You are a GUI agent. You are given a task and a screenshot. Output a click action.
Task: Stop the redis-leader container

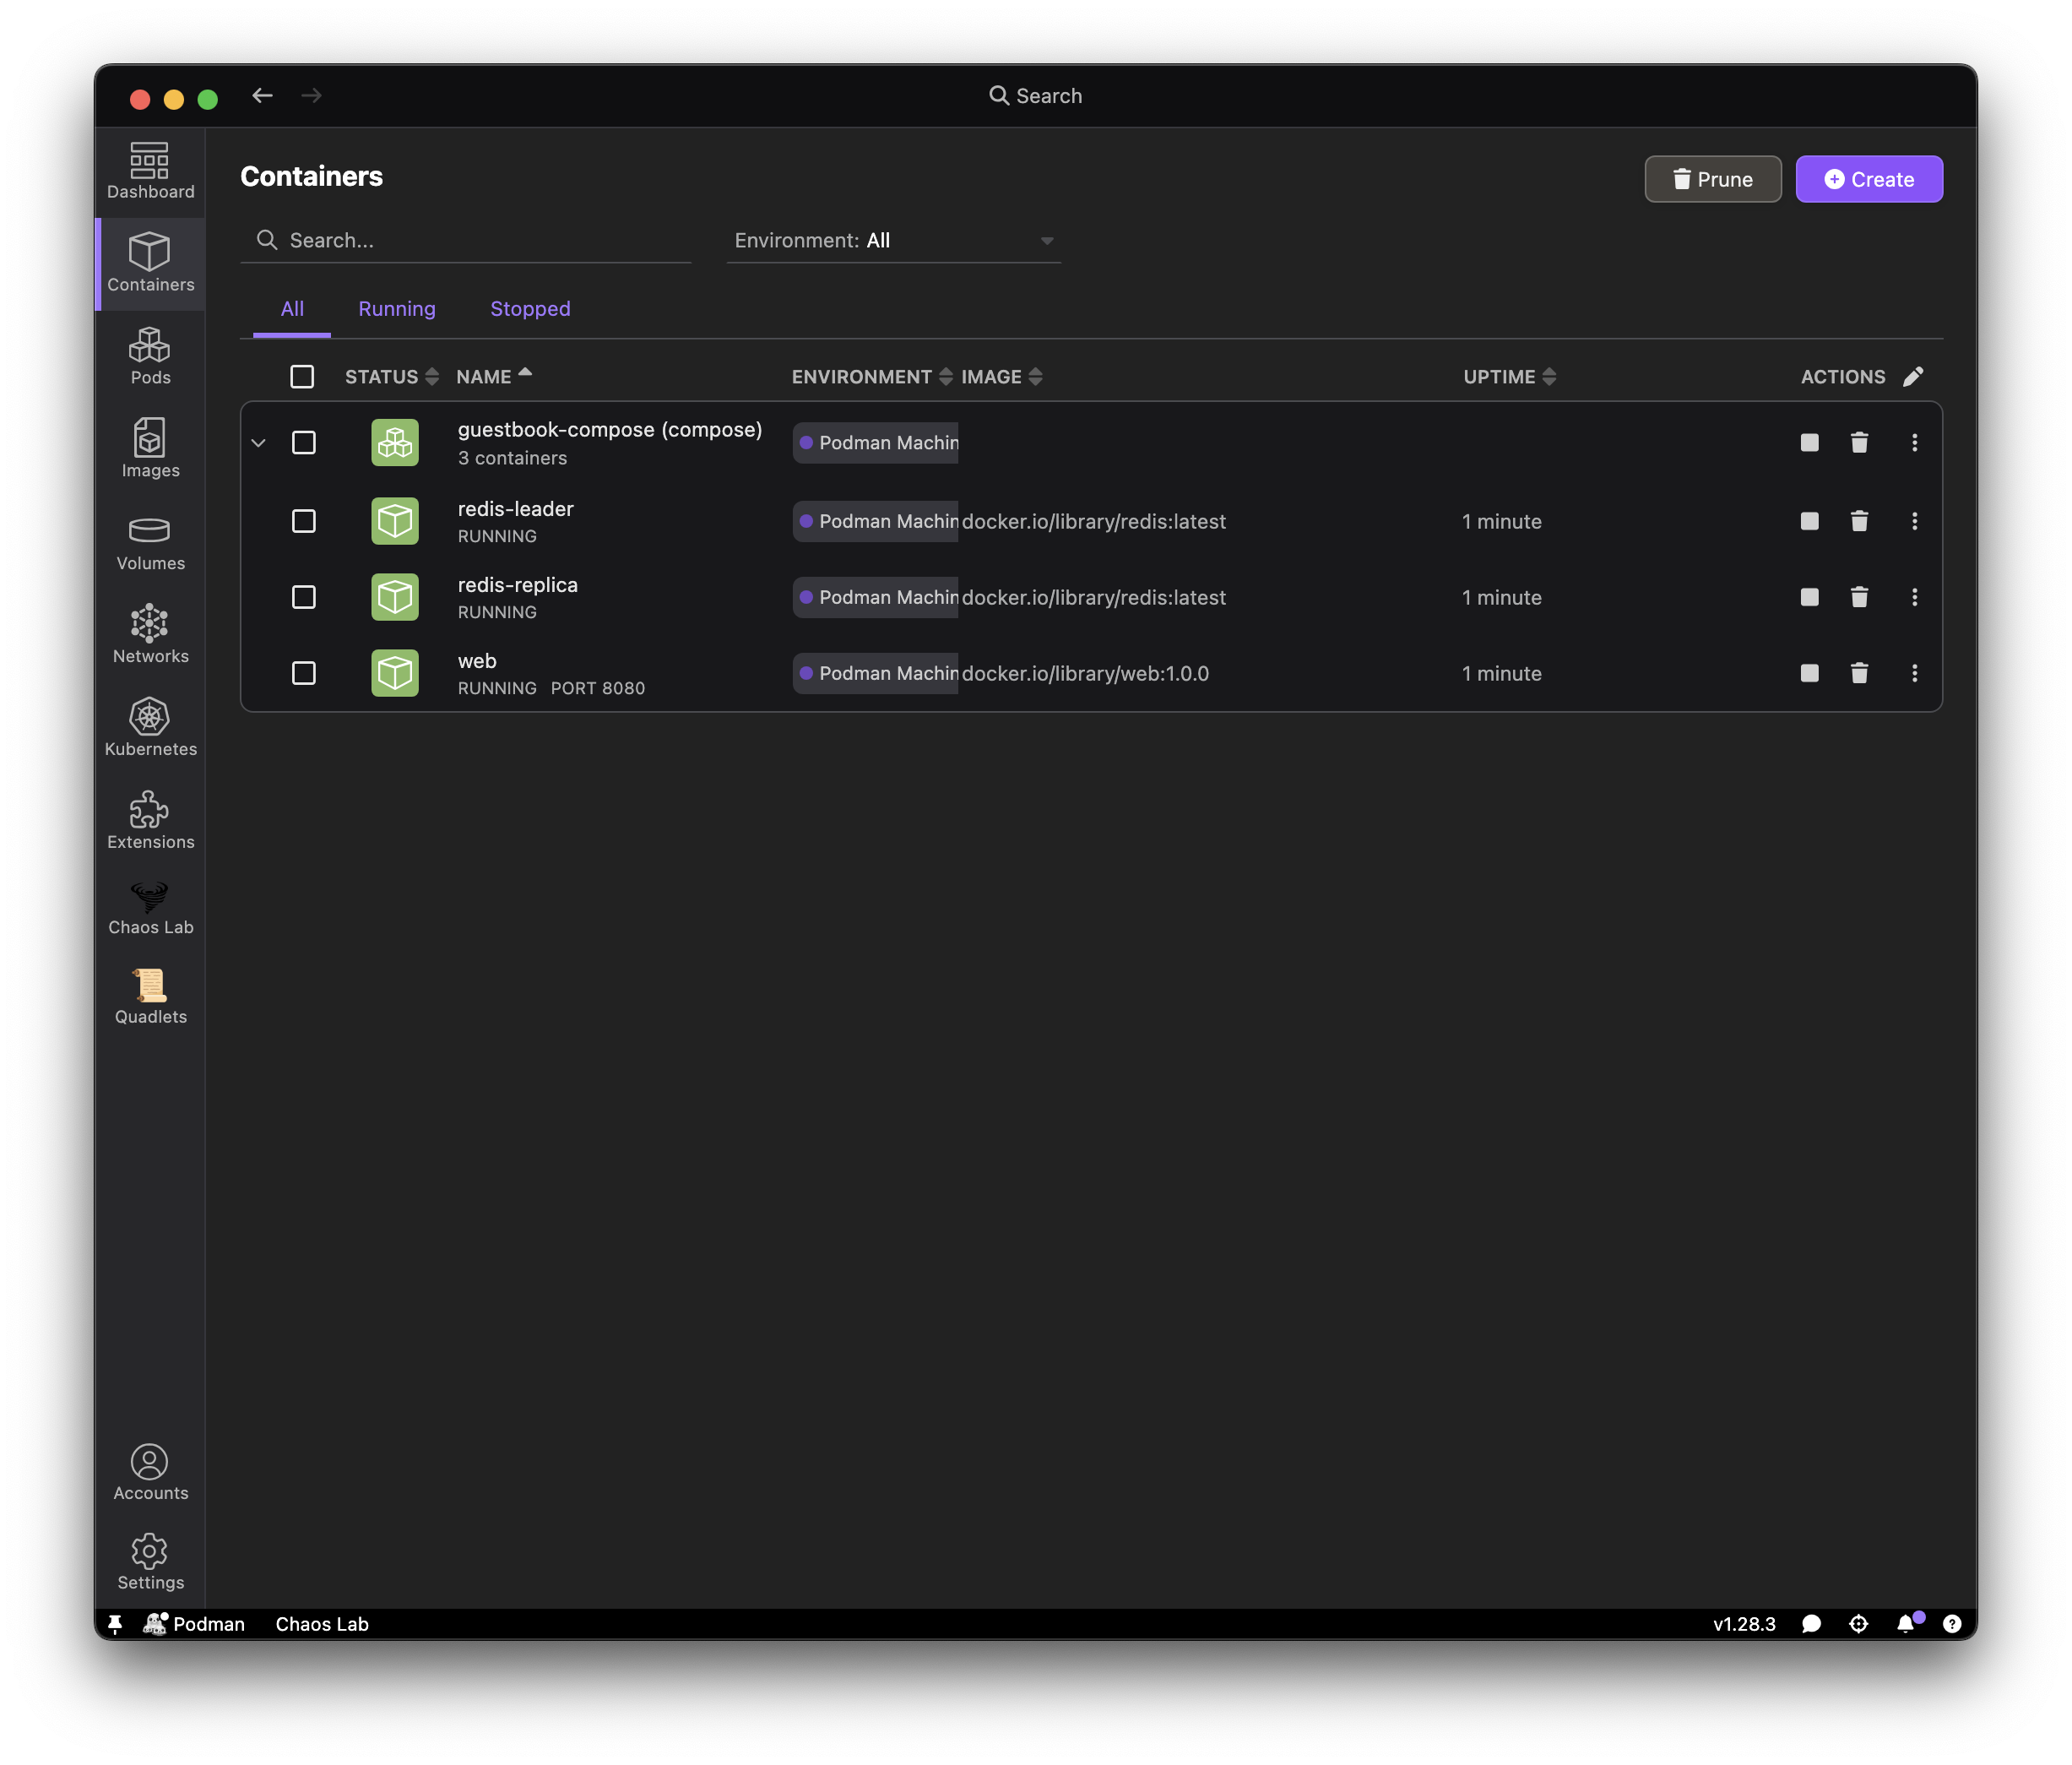coord(1809,521)
